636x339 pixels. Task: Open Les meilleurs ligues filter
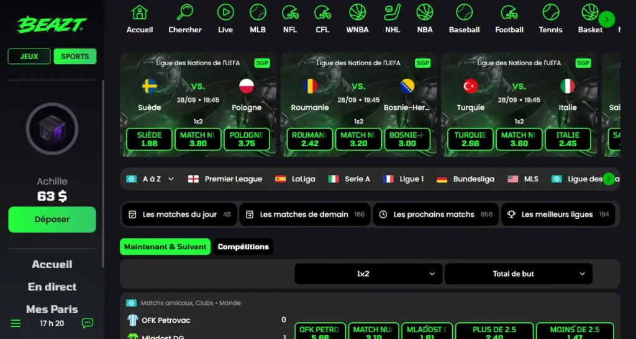point(558,214)
